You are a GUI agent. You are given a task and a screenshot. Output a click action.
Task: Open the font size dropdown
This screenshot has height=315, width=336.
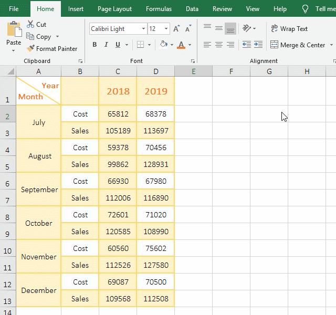pyautogui.click(x=166, y=29)
